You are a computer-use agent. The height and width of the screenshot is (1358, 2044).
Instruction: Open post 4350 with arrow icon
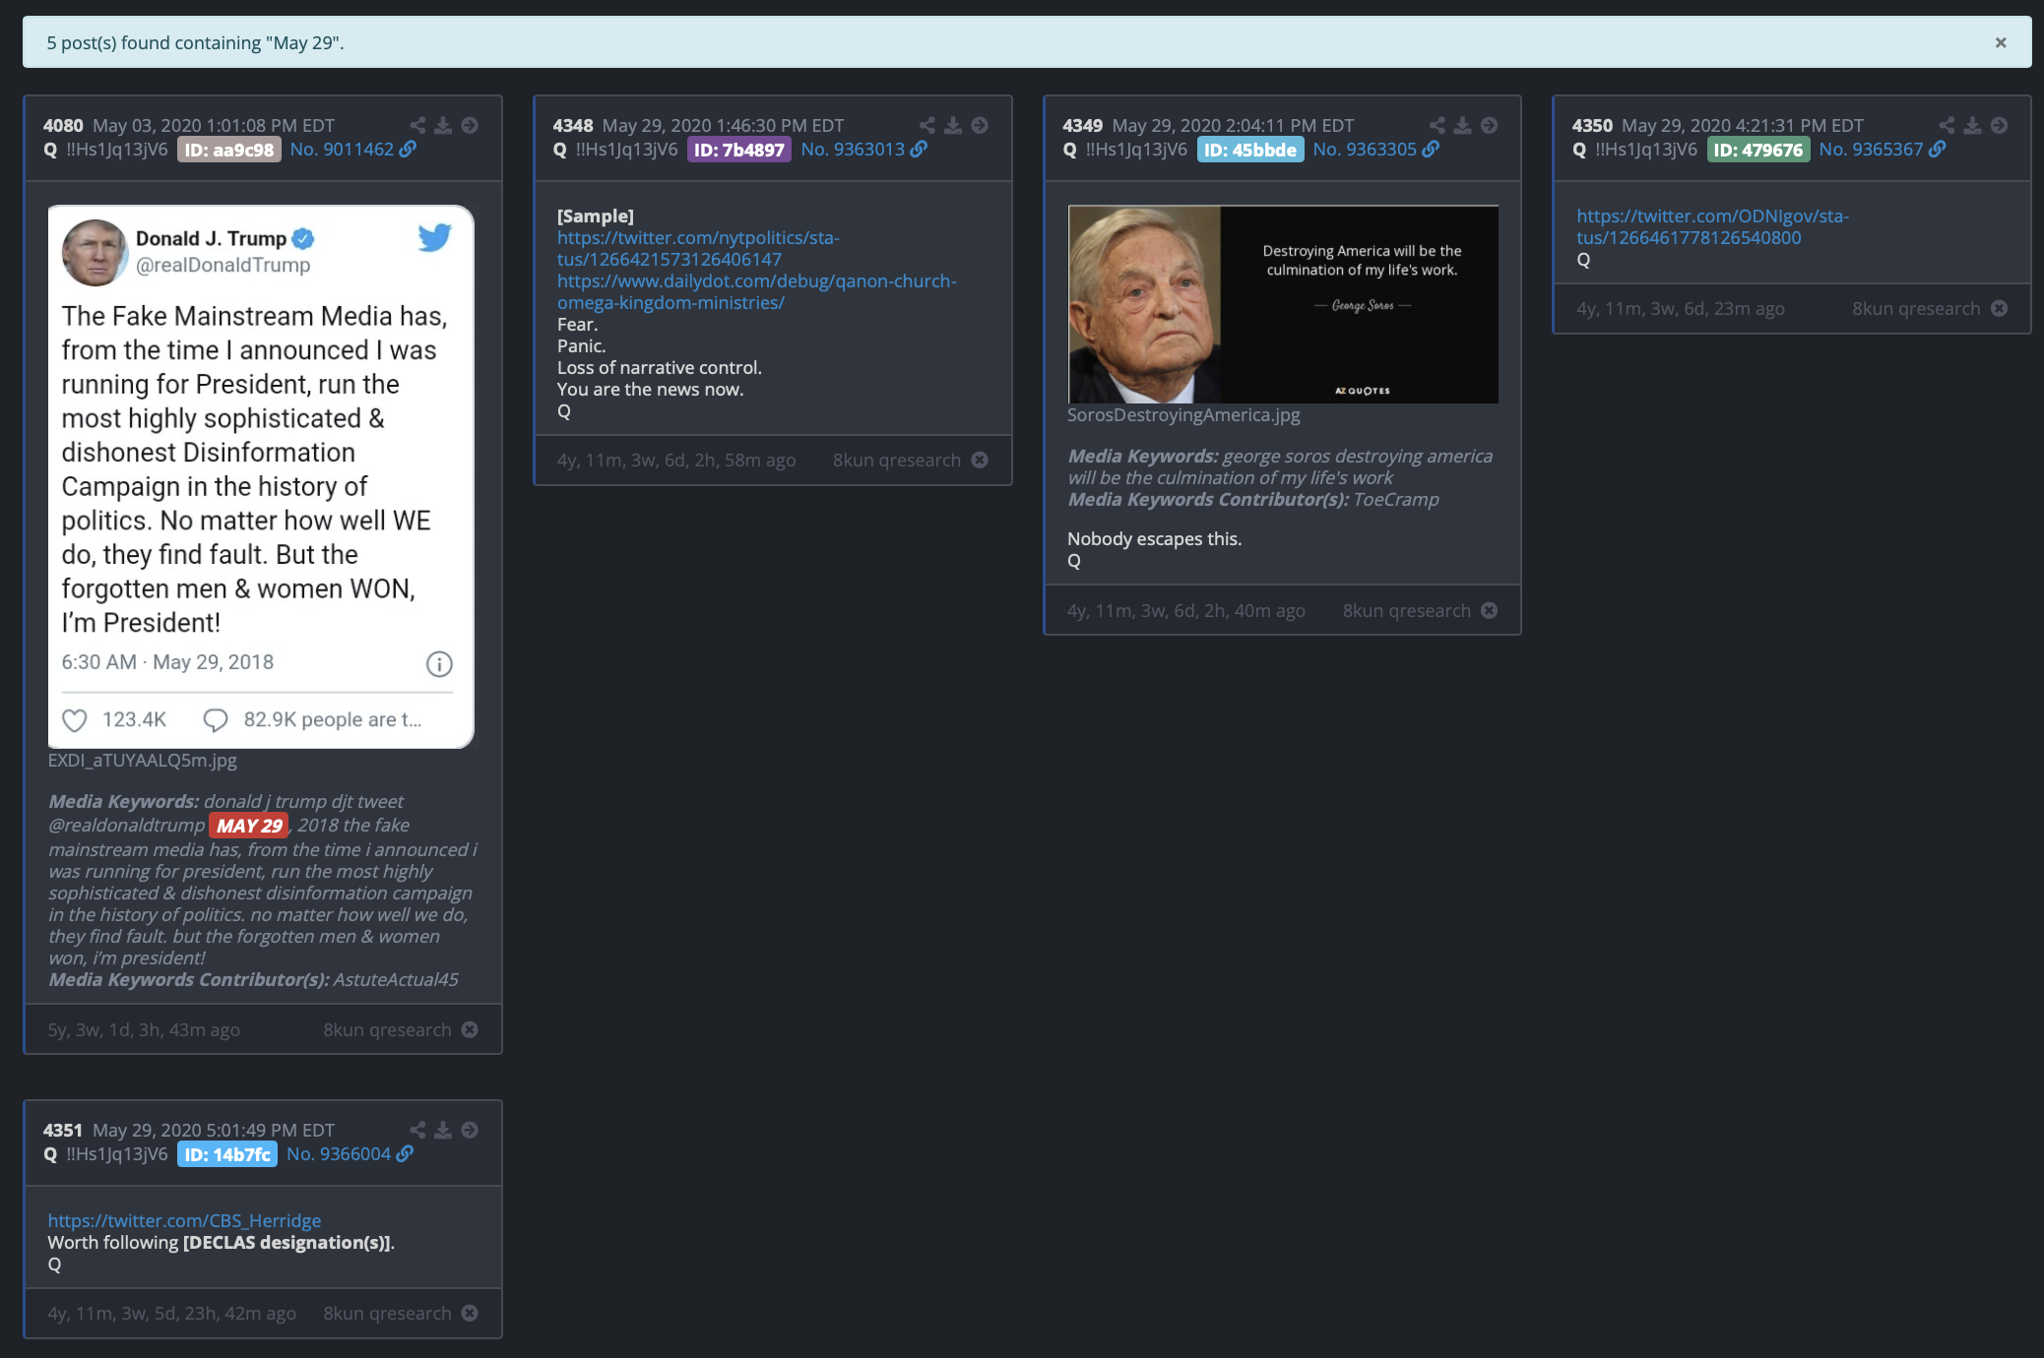point(1999,125)
